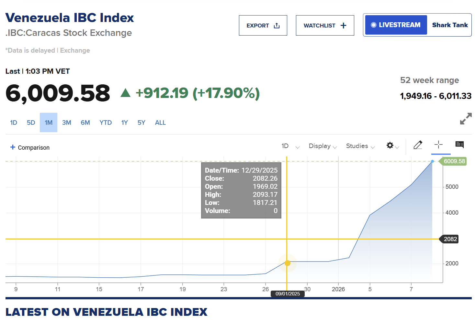Expand the Display dropdown menu
This screenshot has width=475, height=320.
[x=323, y=146]
